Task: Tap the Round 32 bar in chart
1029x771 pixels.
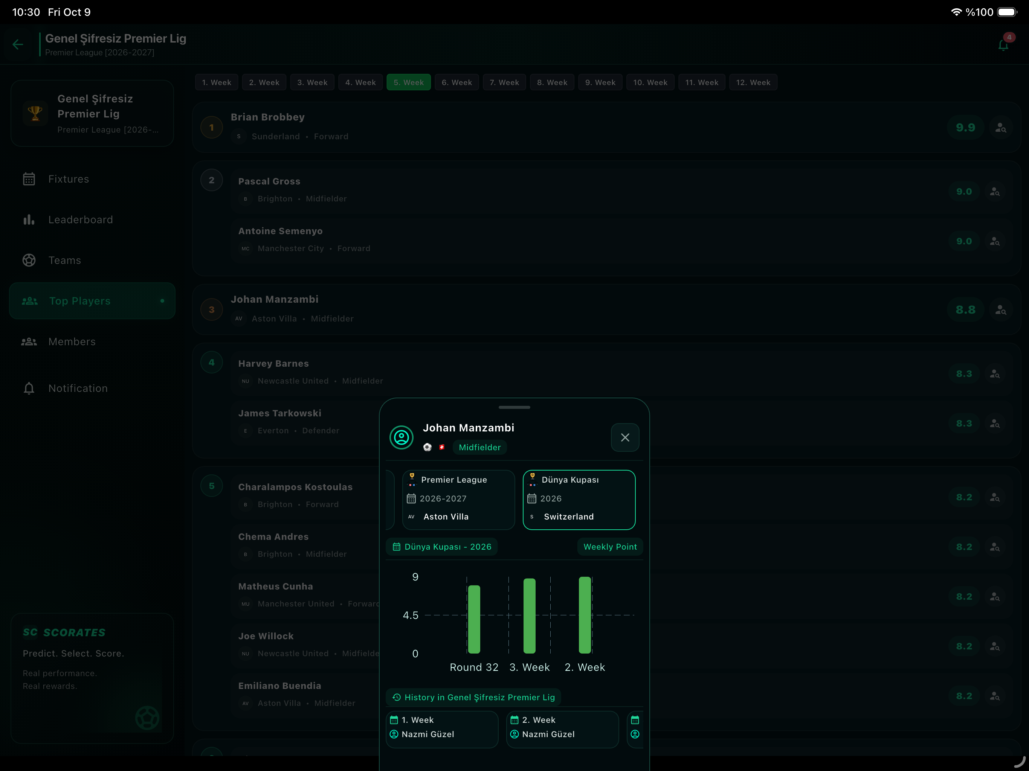Action: 474,619
